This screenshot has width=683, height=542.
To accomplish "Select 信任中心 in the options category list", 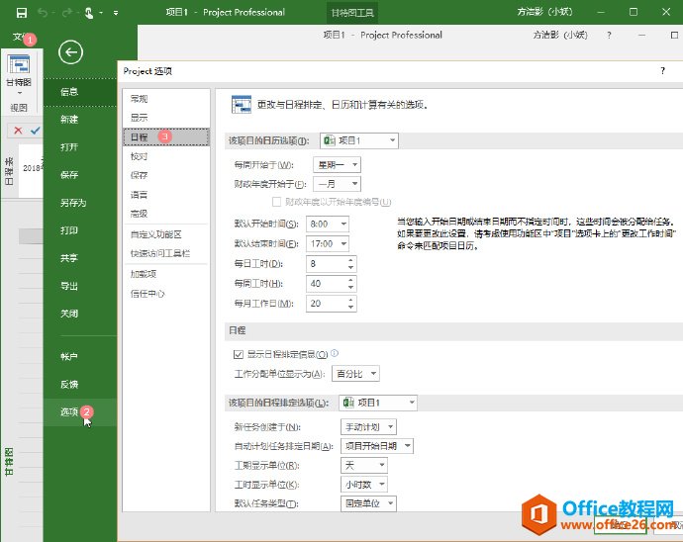I will [147, 293].
